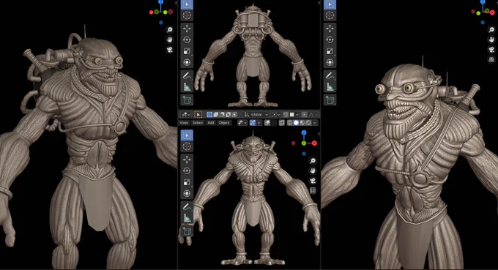The height and width of the screenshot is (270, 498).
Task: Select the Measure tool in top-center viewport
Action: [x=187, y=87]
